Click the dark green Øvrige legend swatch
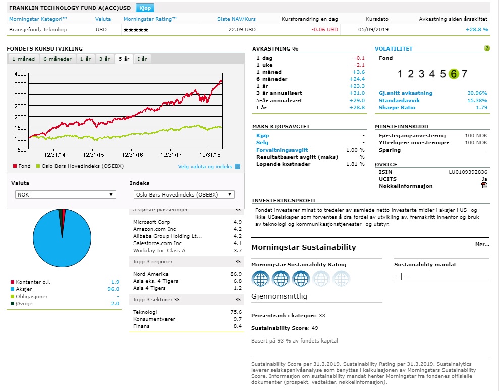 [x=13, y=304]
